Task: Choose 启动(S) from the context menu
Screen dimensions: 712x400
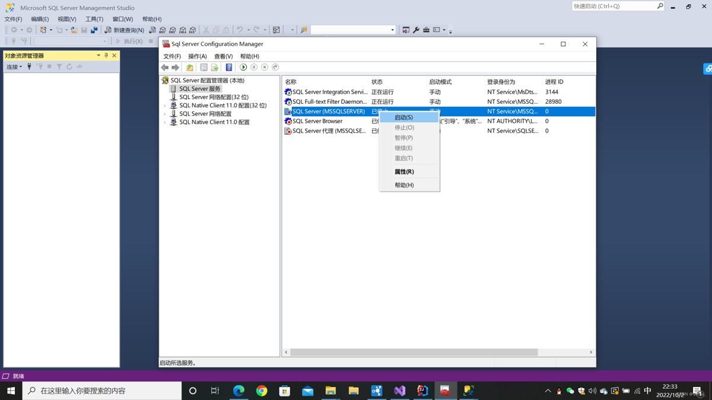Action: 403,117
